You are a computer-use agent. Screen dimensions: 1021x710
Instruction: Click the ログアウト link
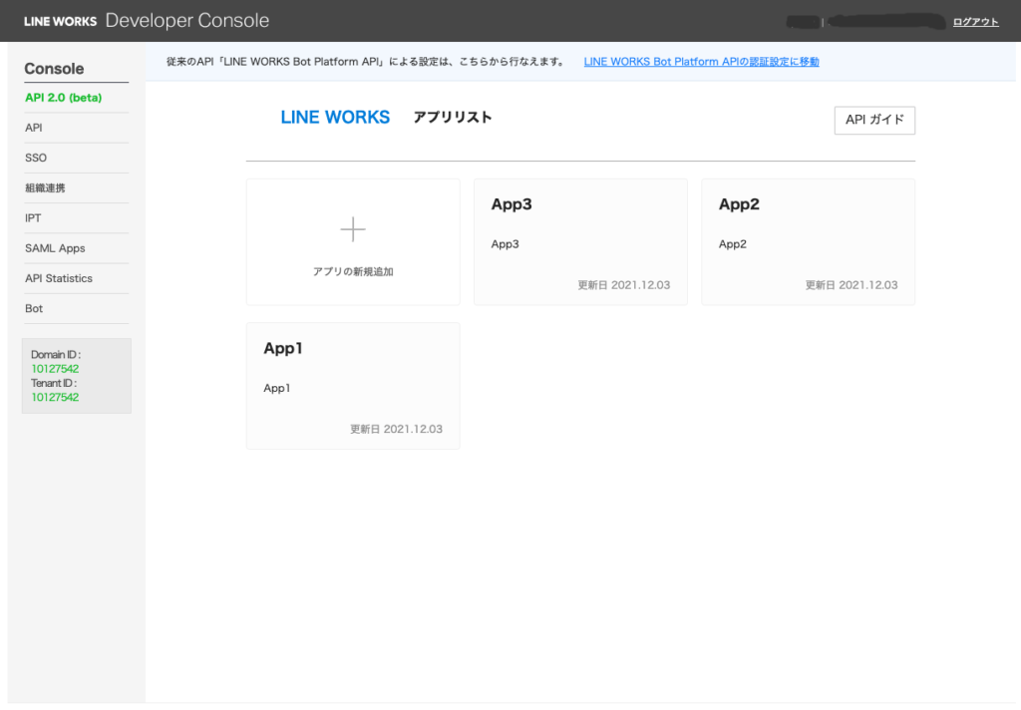975,22
